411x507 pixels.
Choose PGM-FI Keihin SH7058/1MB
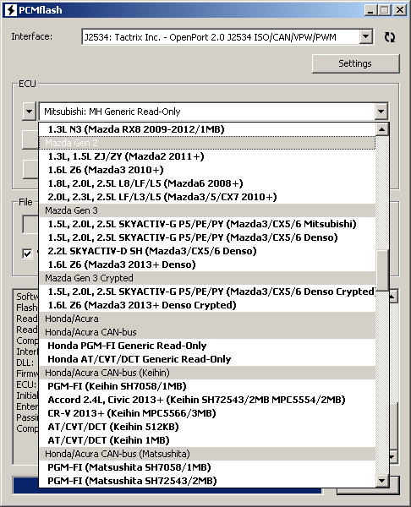click(x=207, y=386)
